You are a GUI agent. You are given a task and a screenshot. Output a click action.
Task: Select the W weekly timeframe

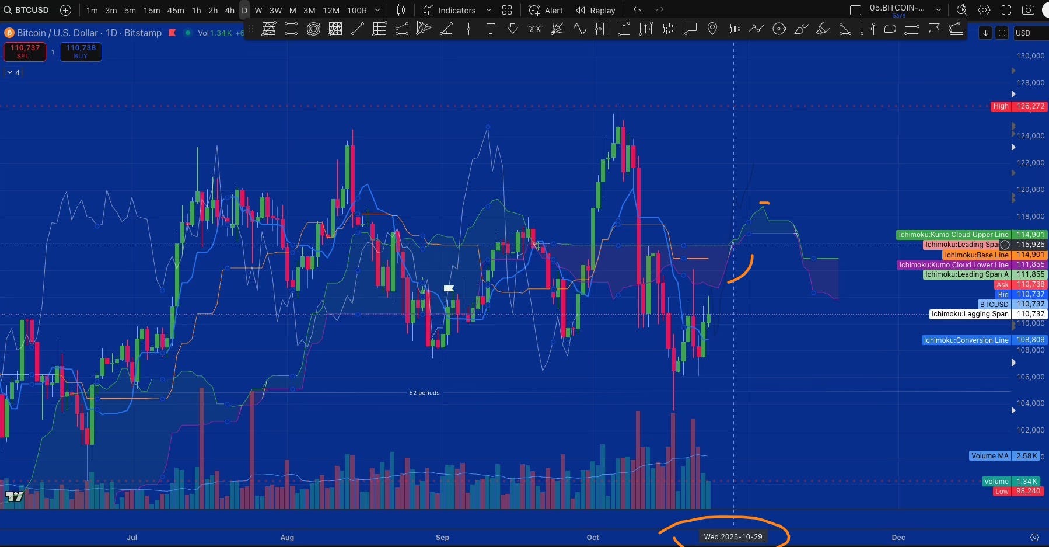258,11
